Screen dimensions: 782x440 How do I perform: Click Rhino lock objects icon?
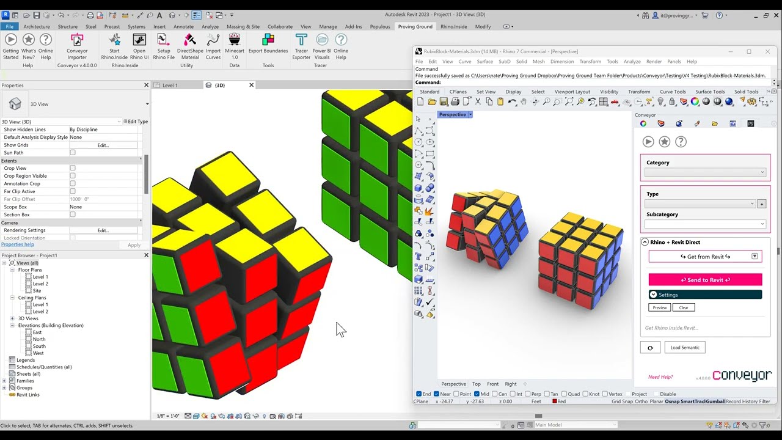[x=672, y=102]
